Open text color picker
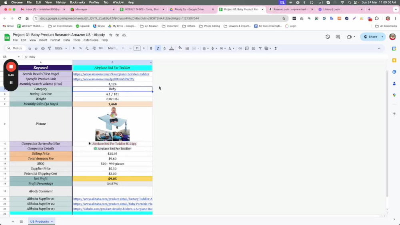 (x=172, y=48)
